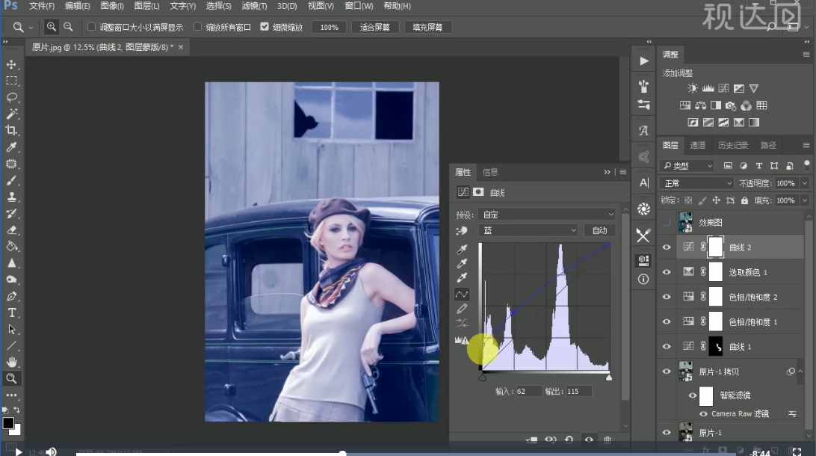
Task: Select the Magic Wand tool
Action: coord(11,114)
